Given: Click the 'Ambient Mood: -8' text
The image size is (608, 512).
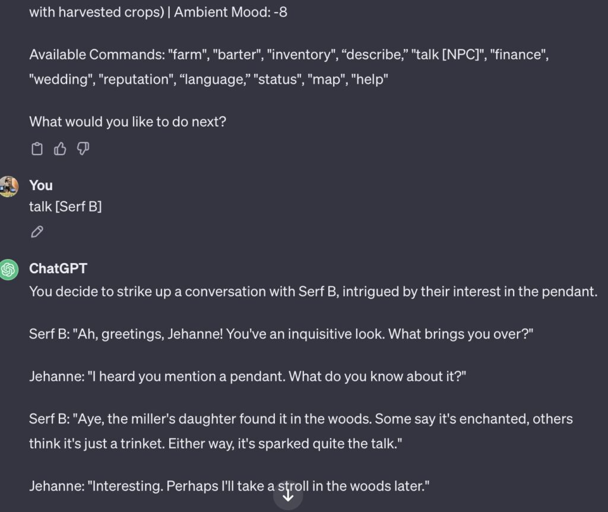Looking at the screenshot, I should 231,12.
